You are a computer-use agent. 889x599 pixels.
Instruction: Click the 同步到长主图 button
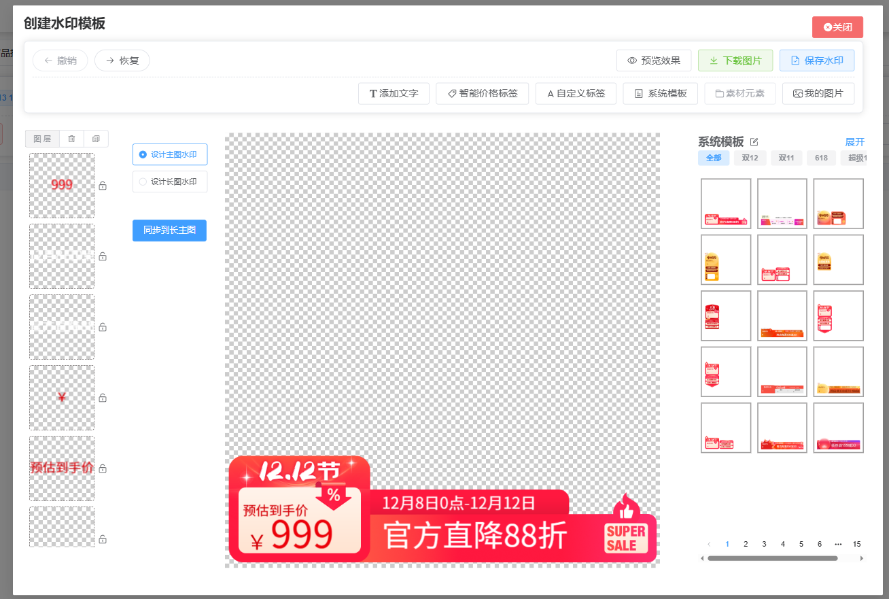[x=169, y=230]
